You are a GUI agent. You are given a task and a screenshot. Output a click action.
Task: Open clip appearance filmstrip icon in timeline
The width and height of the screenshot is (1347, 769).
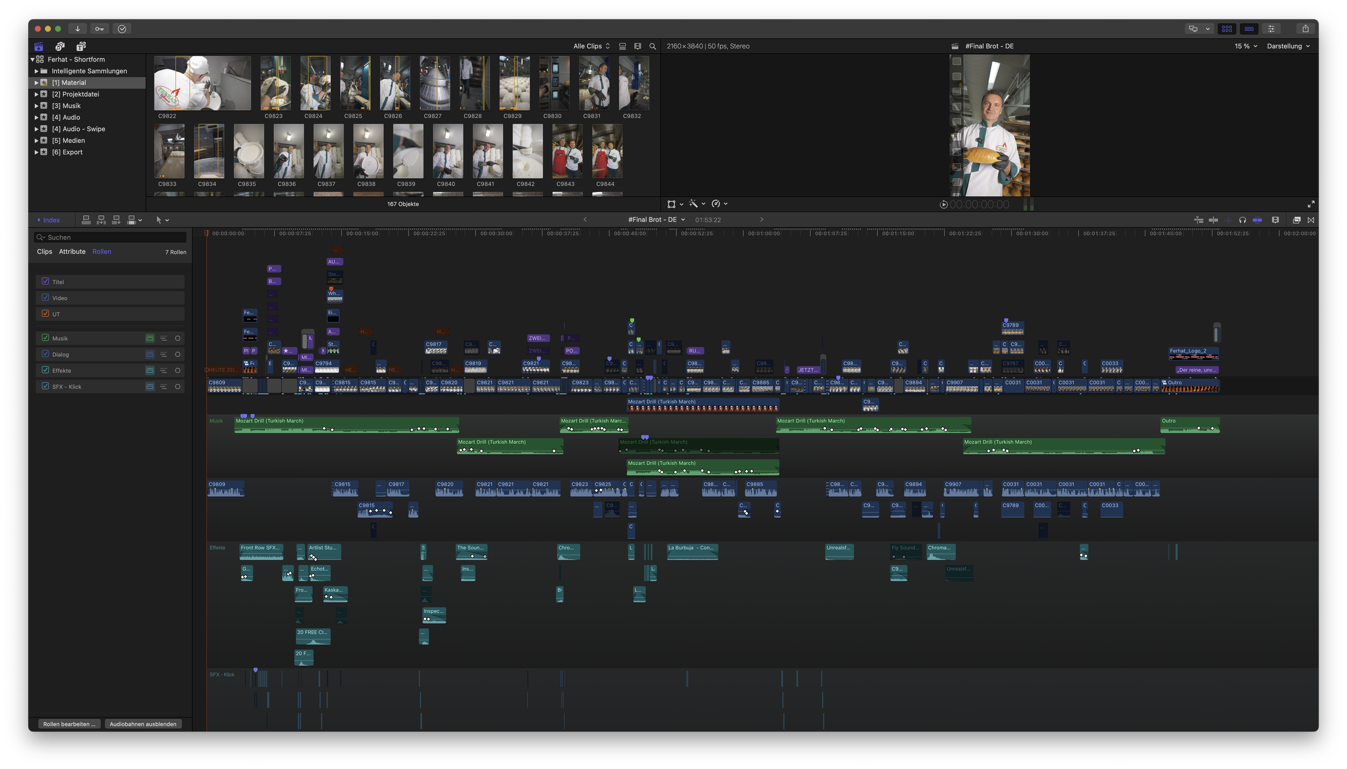tap(1275, 220)
